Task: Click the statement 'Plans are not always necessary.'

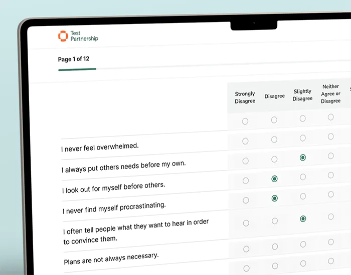Action: pyautogui.click(x=111, y=258)
